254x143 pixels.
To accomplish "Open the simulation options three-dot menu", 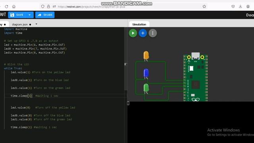I will (x=152, y=33).
